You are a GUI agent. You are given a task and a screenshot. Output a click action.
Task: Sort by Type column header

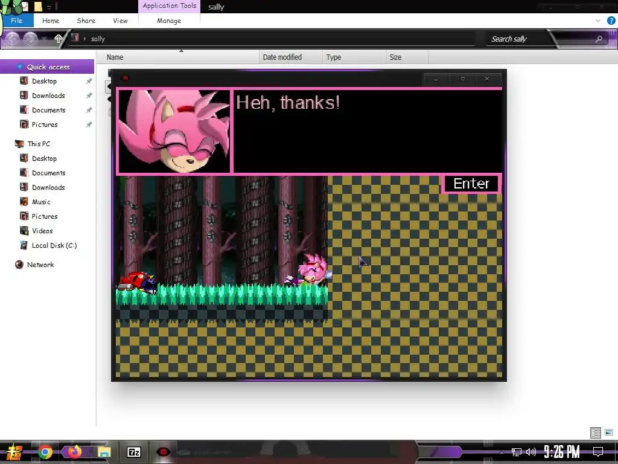pos(354,57)
